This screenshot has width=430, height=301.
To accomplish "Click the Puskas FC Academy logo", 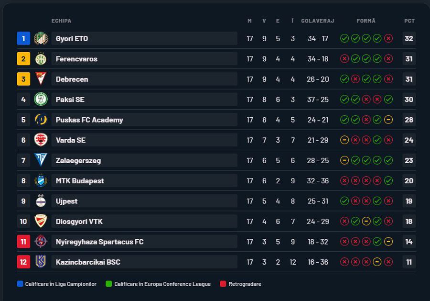I will [x=41, y=120].
